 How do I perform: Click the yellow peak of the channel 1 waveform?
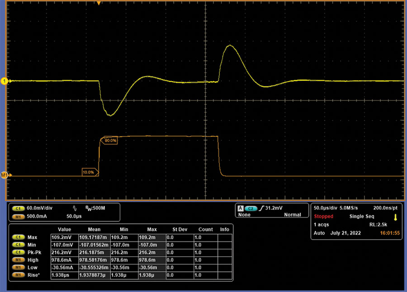[230, 46]
